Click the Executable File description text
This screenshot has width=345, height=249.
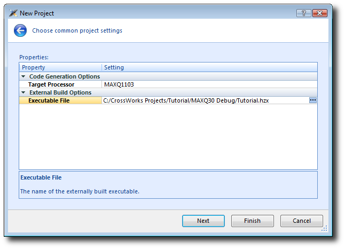[80, 191]
